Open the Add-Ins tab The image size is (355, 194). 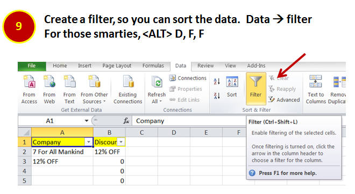[x=256, y=66]
